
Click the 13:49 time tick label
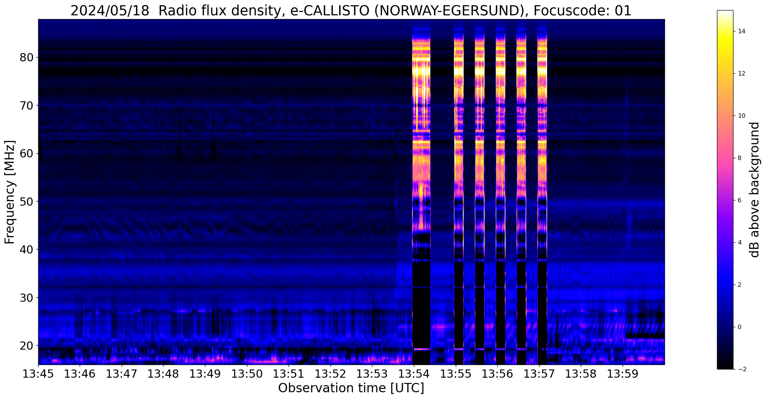tap(205, 374)
